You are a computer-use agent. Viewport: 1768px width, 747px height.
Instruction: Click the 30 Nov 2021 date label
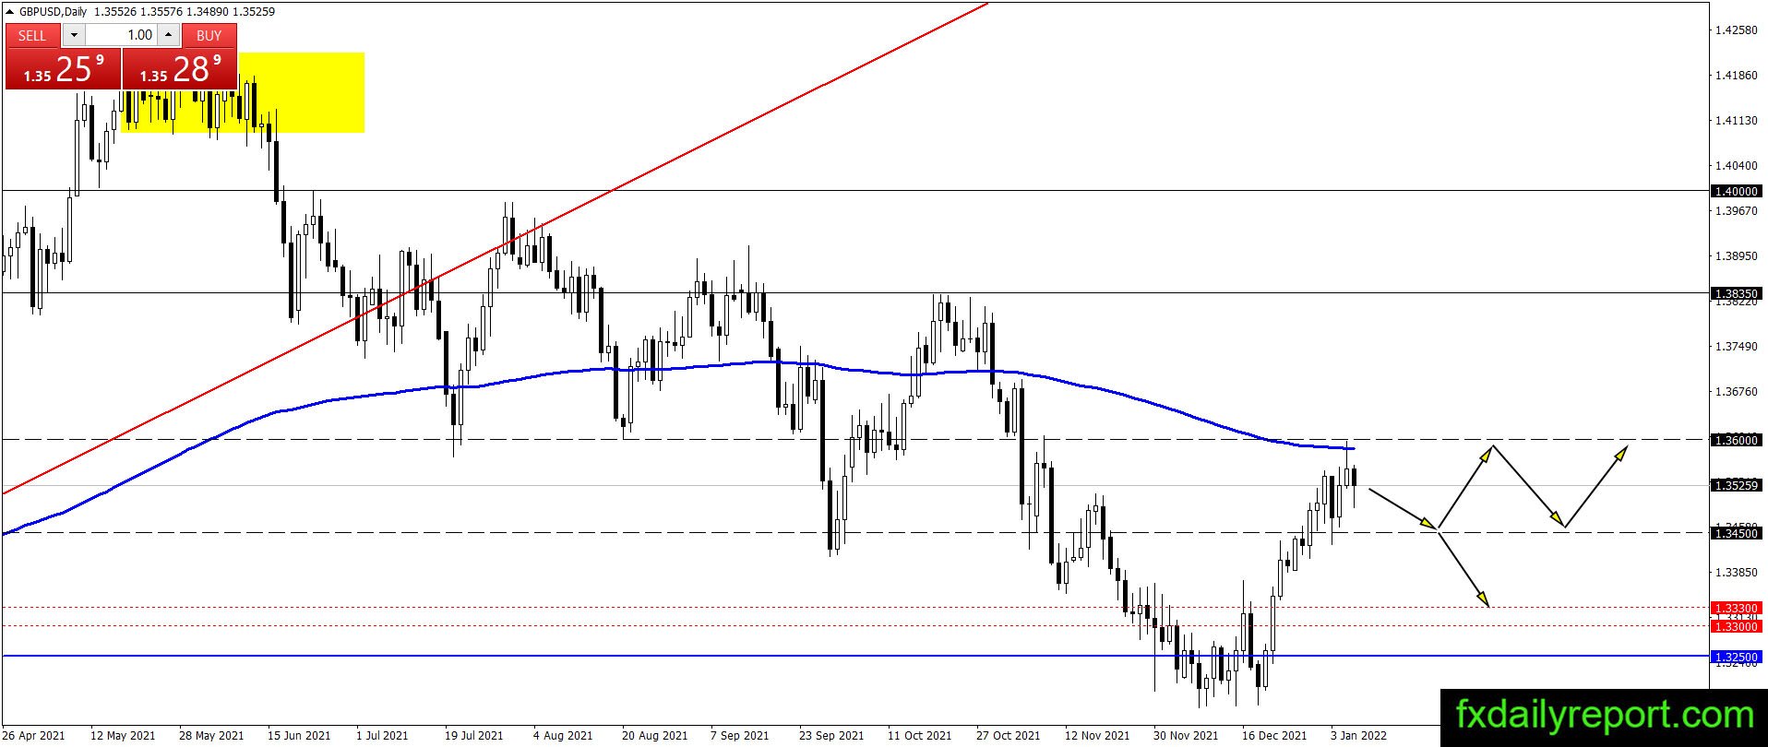click(x=1186, y=736)
